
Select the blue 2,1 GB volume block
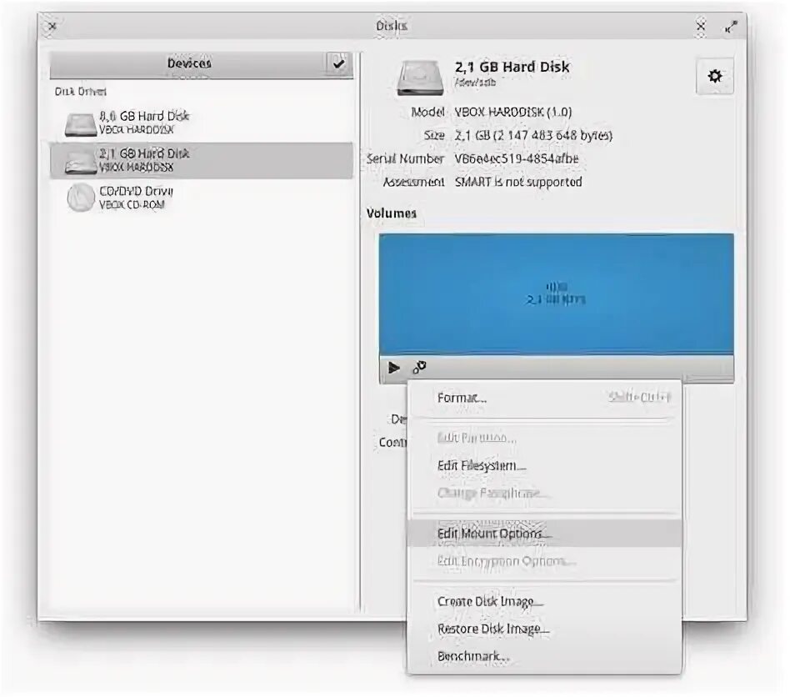tap(556, 293)
